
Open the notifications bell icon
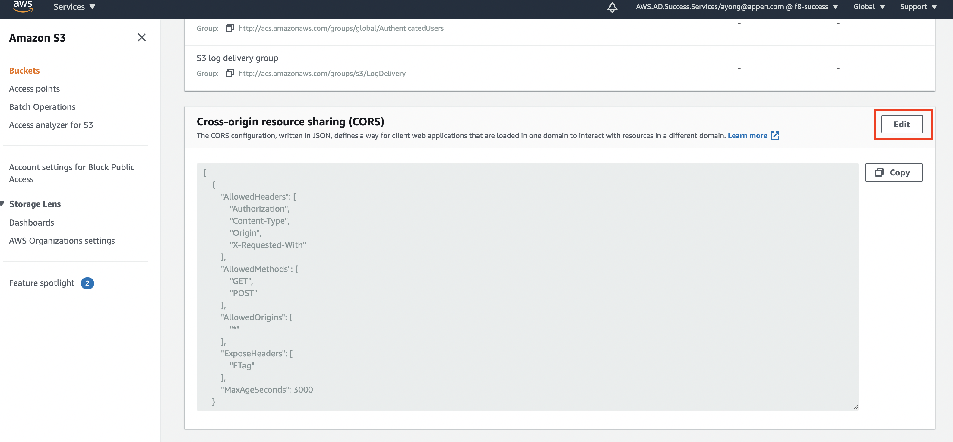pos(612,7)
